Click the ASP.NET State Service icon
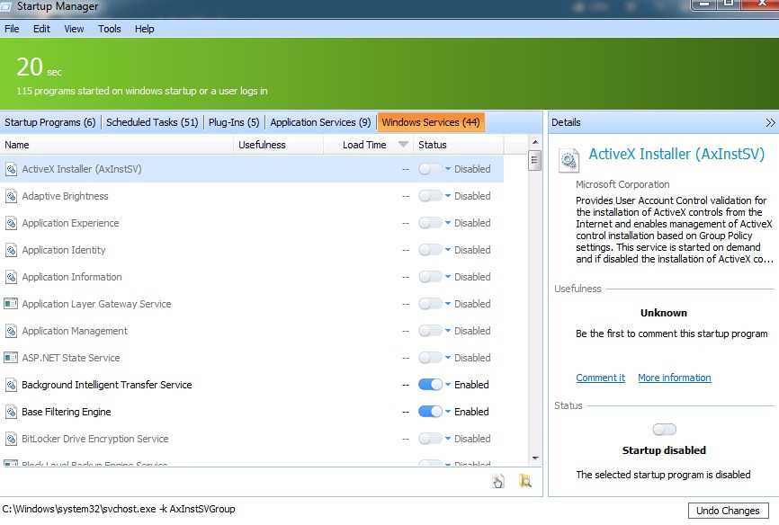Viewport: 779px width, 525px height. click(11, 358)
